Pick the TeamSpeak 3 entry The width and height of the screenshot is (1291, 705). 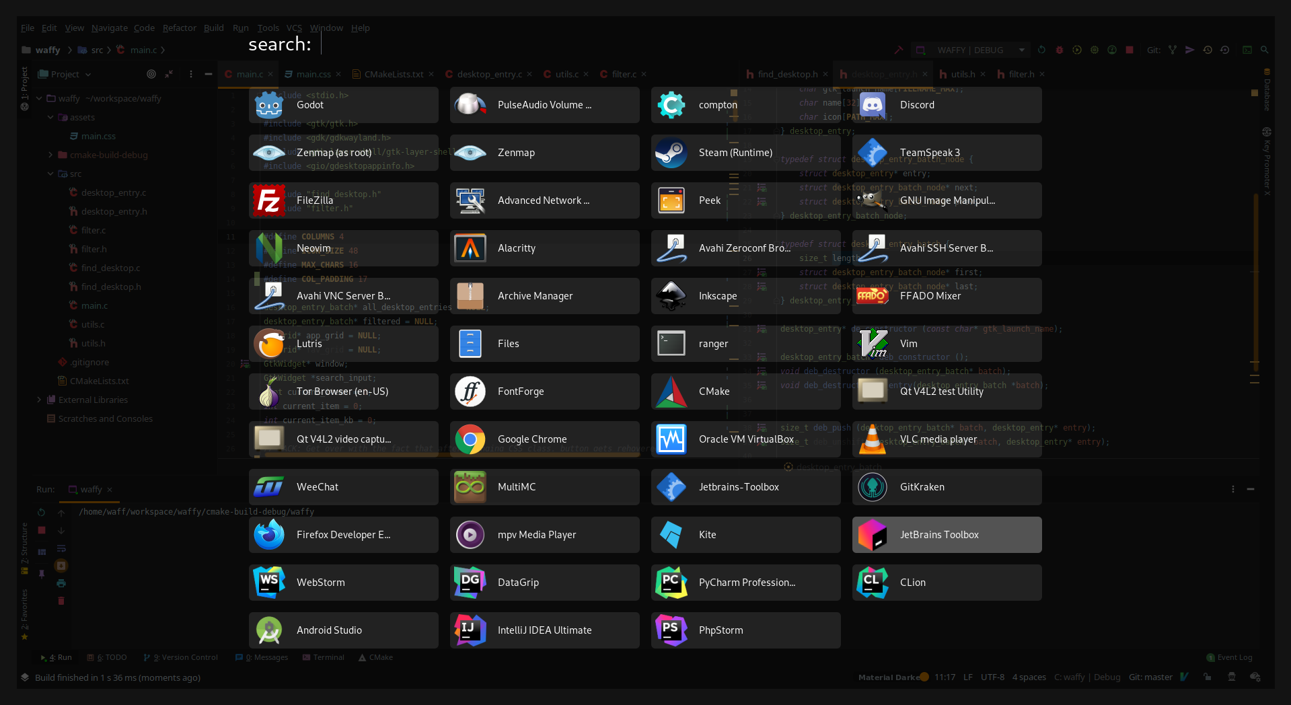point(947,153)
